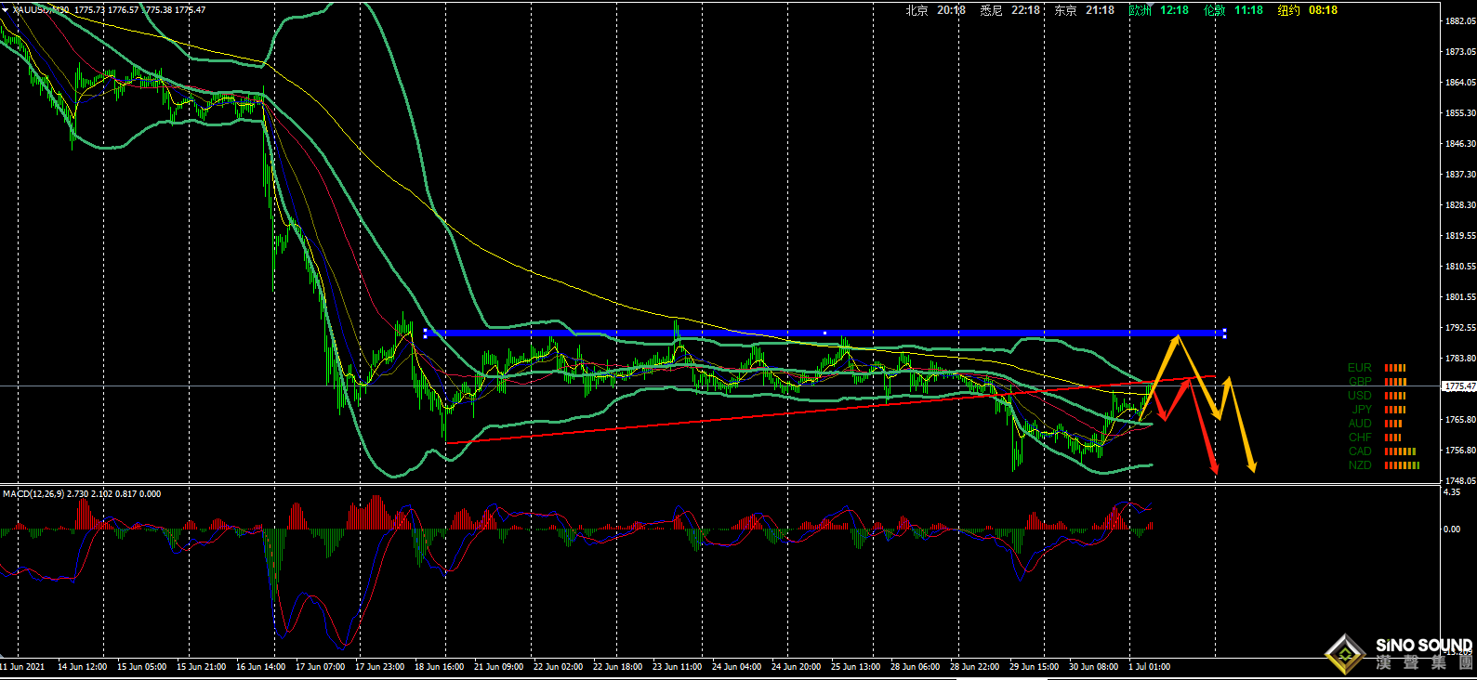Click the tall orange projection arrow peak

(1179, 337)
